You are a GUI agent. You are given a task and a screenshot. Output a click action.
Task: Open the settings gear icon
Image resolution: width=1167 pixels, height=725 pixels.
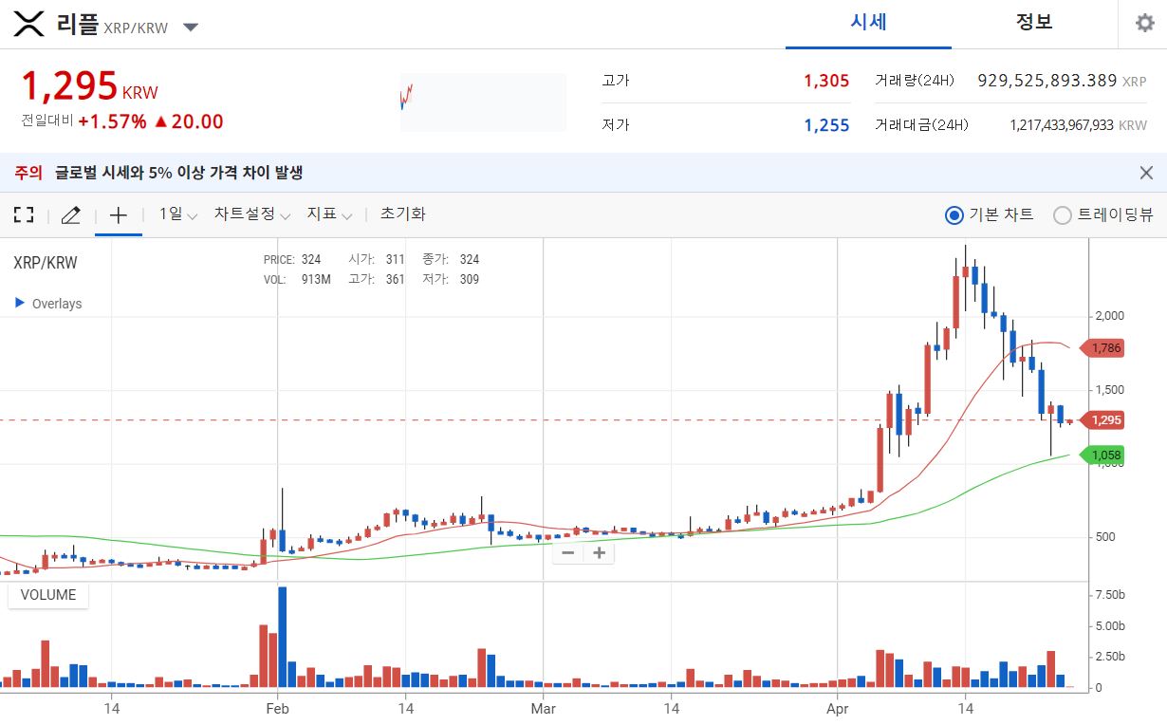coord(1145,24)
